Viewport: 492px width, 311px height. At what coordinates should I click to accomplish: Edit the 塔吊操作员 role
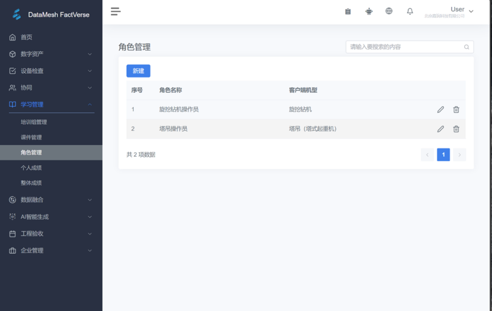(441, 129)
